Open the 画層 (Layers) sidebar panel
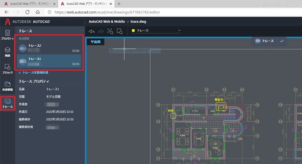This screenshot has width=302, height=164. (7, 52)
